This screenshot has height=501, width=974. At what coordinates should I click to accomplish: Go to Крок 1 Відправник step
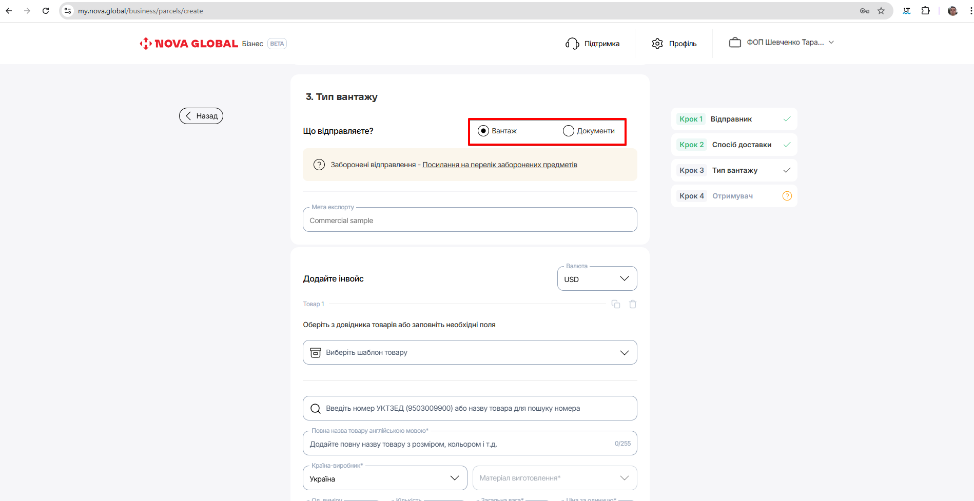(x=733, y=119)
